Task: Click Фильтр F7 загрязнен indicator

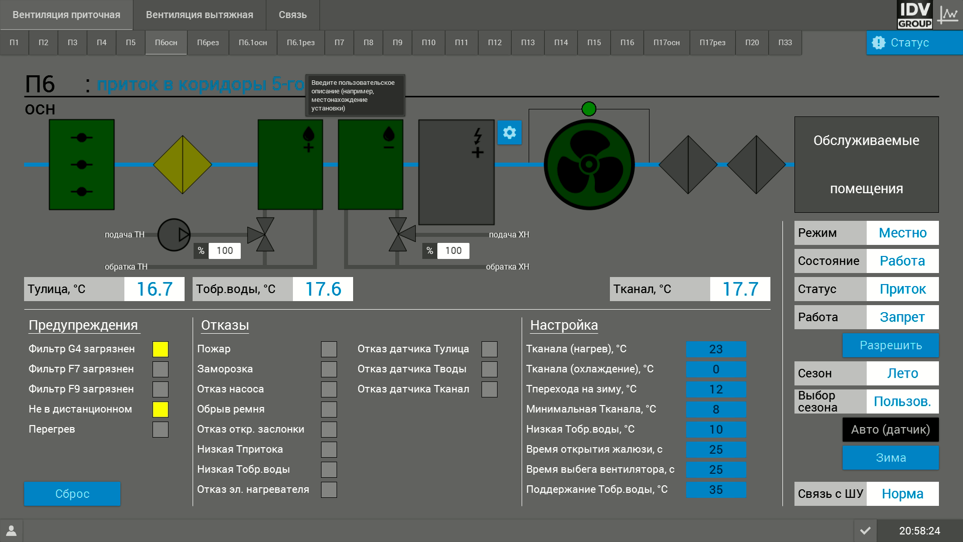Action: pos(160,369)
